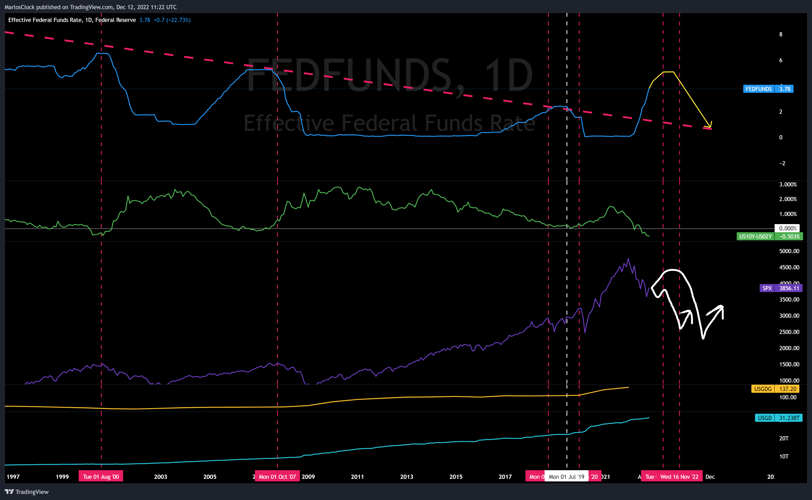Click the 100.00 level on the USGDG scale

coord(788,397)
